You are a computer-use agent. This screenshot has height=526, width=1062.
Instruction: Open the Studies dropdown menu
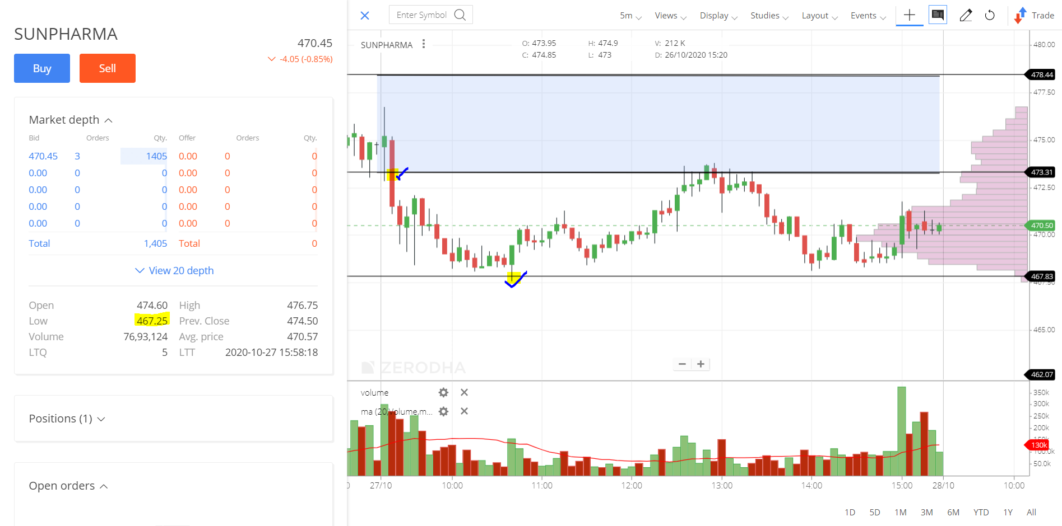(769, 16)
